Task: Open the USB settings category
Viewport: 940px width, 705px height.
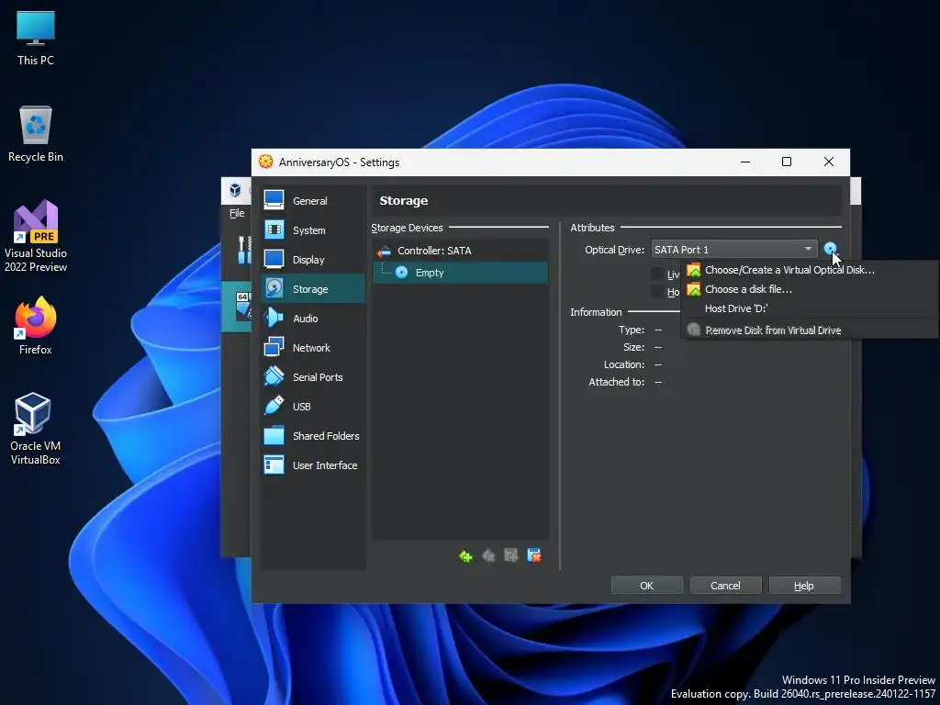Action: 313,407
